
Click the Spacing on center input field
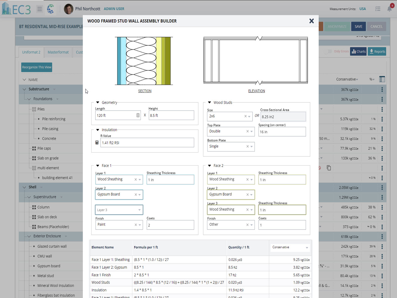pyautogui.click(x=282, y=132)
